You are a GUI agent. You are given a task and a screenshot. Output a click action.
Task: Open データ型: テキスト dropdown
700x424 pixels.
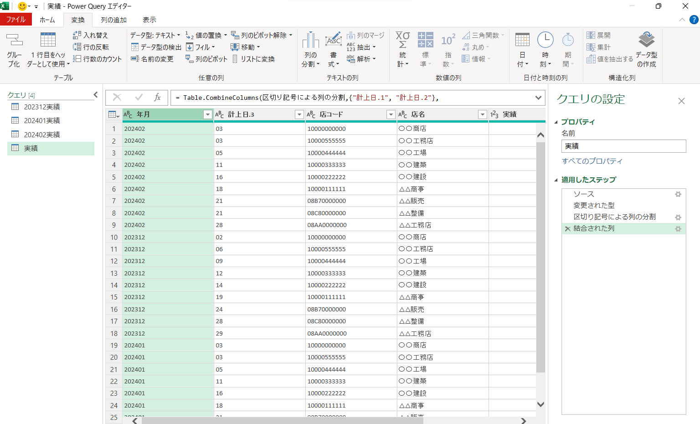point(155,35)
